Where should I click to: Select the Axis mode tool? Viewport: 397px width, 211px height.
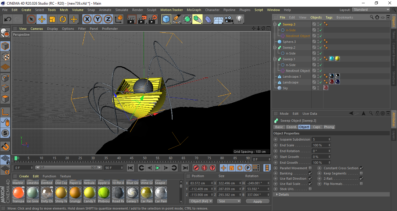point(5,112)
